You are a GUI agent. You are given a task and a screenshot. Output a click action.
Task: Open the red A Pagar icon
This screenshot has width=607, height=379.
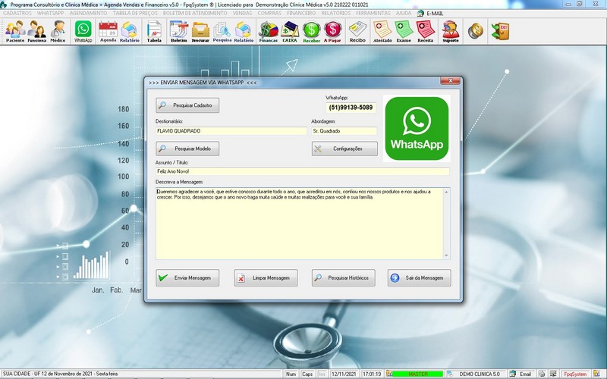332,31
